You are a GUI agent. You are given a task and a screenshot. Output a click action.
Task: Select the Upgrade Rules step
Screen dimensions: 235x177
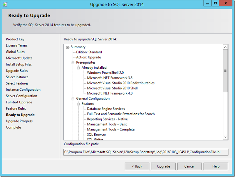[17, 71]
